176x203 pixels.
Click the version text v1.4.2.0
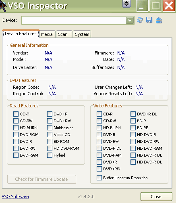[86, 197]
